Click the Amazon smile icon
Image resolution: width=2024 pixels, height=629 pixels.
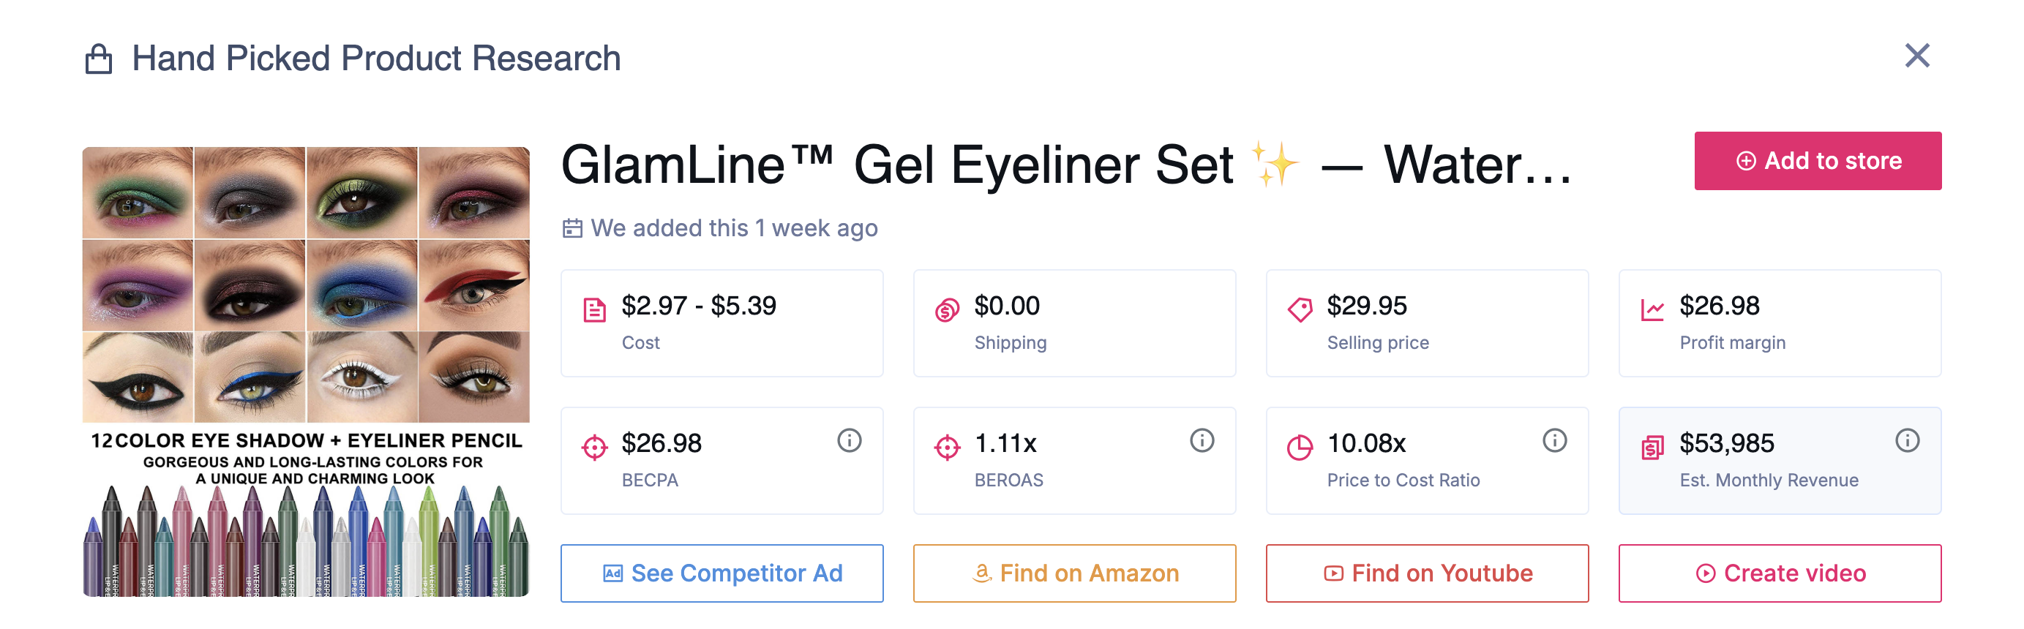(x=981, y=573)
